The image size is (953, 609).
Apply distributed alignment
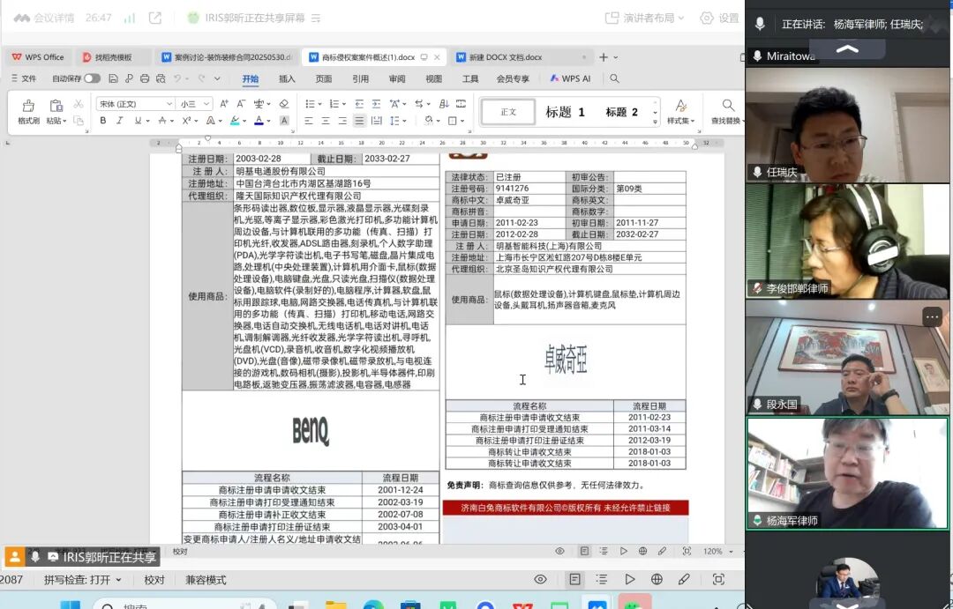pyautogui.click(x=377, y=121)
